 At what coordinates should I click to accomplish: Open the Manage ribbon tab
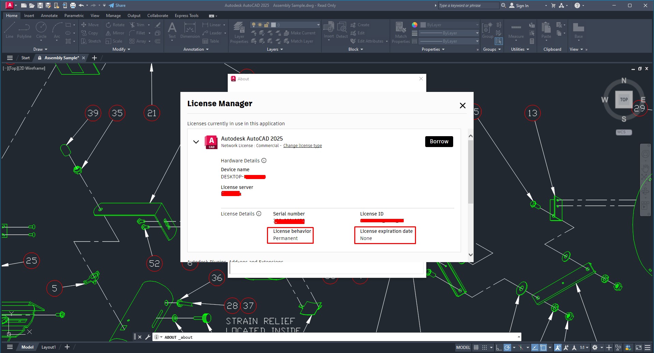(x=113, y=16)
